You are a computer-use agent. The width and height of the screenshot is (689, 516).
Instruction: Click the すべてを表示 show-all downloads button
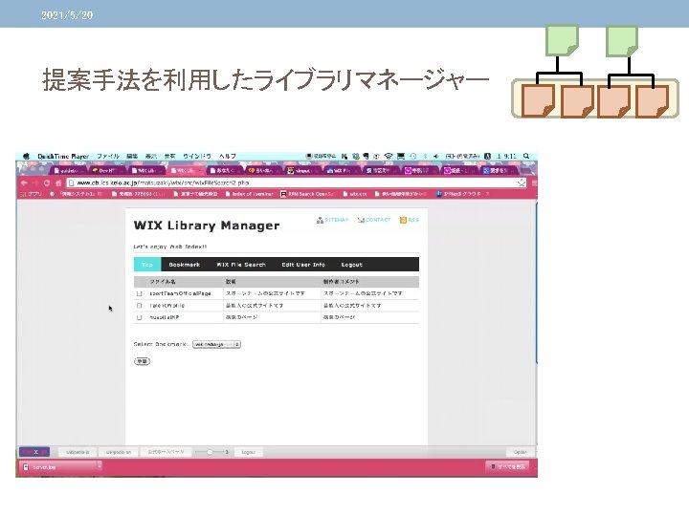point(507,467)
